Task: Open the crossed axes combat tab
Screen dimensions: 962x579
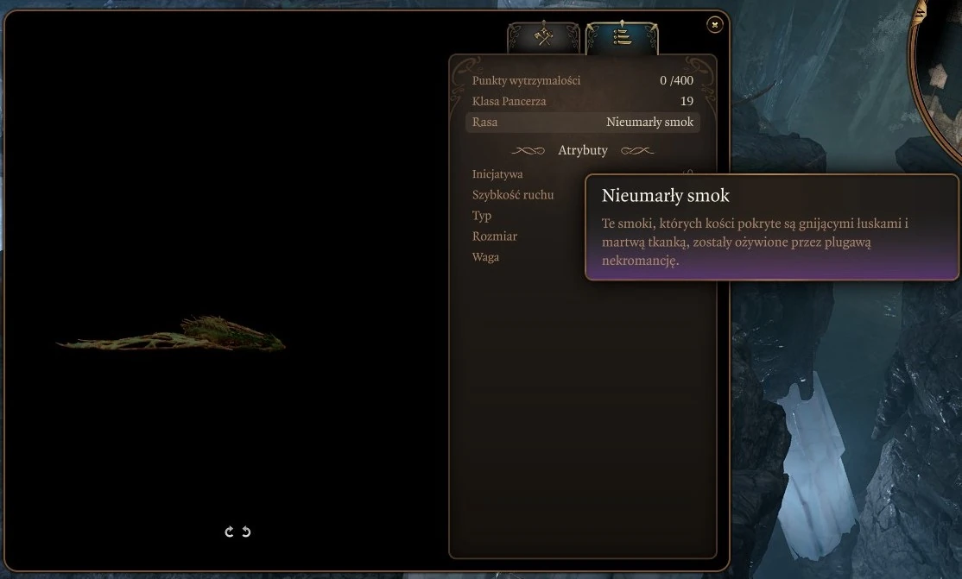Action: click(543, 37)
